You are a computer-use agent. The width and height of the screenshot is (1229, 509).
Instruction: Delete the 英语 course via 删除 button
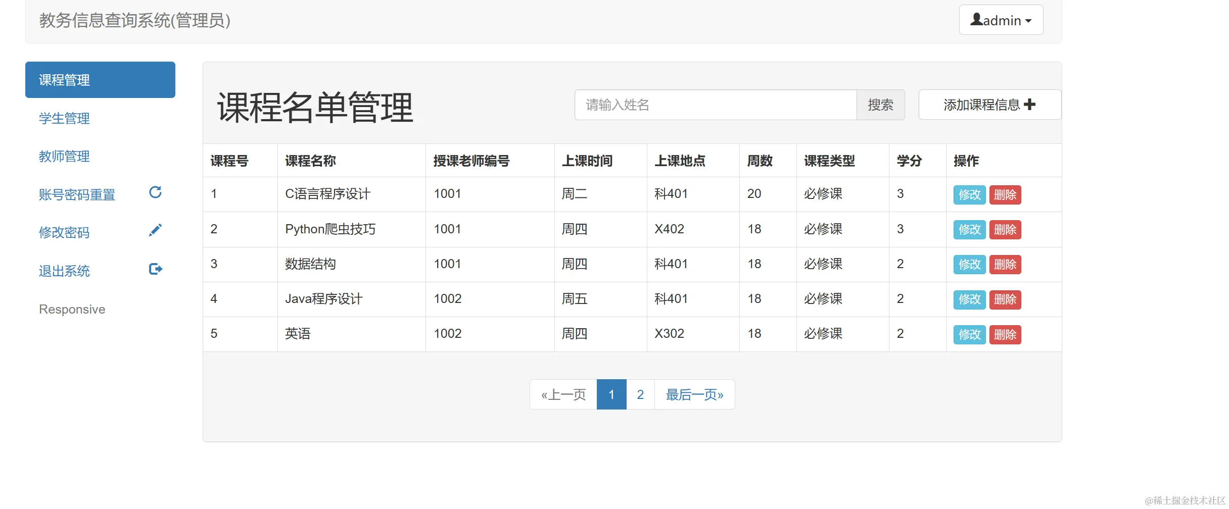[x=1005, y=334]
